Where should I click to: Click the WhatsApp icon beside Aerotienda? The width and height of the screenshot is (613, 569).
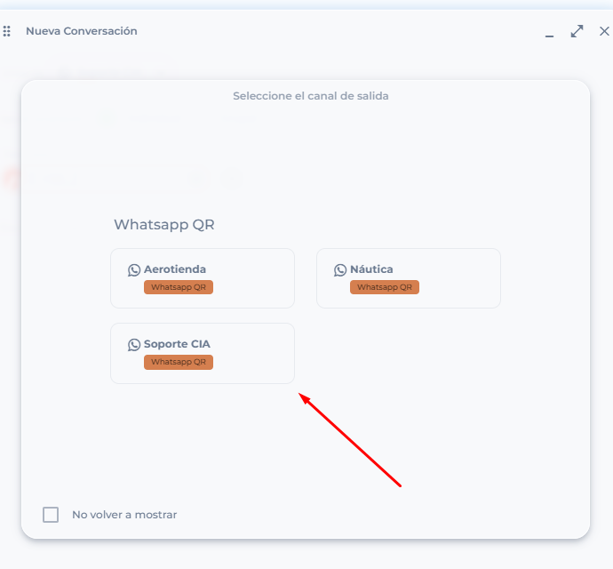[x=134, y=269]
